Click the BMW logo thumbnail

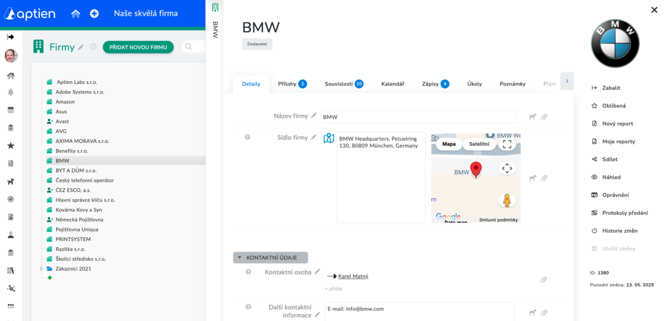click(615, 43)
